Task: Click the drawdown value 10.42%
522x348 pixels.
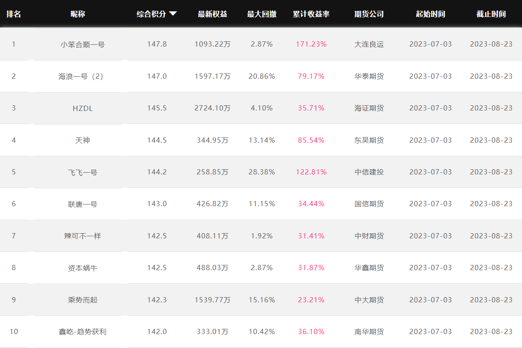Action: (x=262, y=331)
